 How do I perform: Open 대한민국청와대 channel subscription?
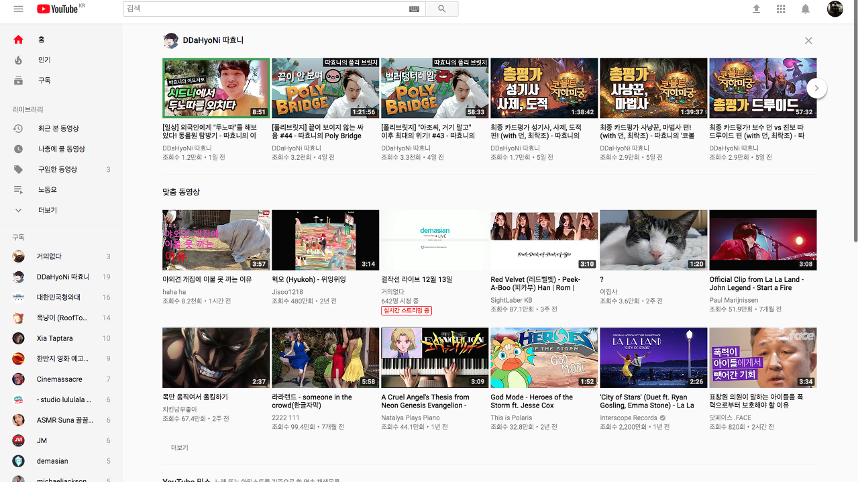click(61, 297)
